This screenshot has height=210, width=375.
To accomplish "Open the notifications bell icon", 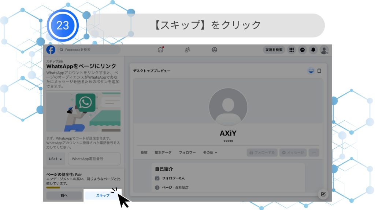I will click(313, 50).
